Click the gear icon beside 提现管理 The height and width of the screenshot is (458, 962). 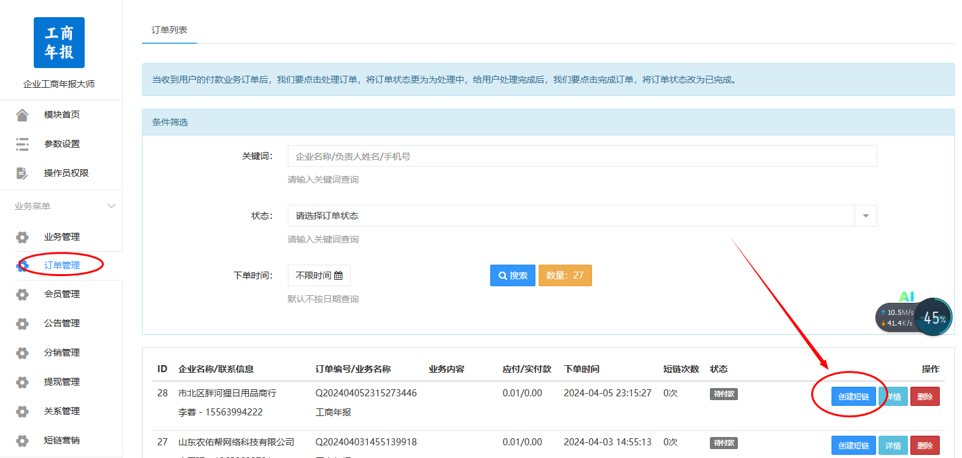click(22, 382)
